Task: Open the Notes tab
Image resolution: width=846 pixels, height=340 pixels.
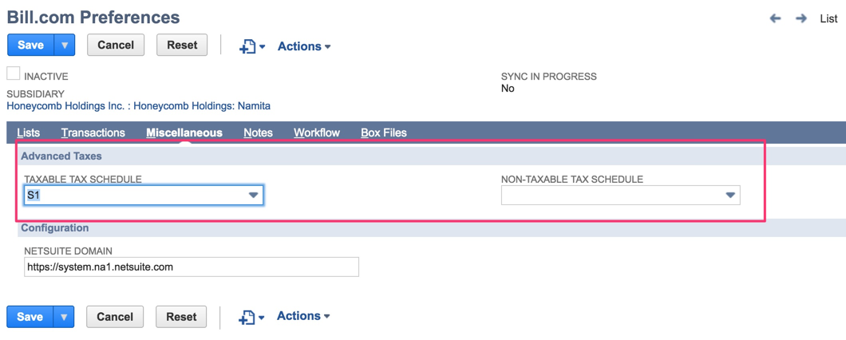Action: coord(258,132)
